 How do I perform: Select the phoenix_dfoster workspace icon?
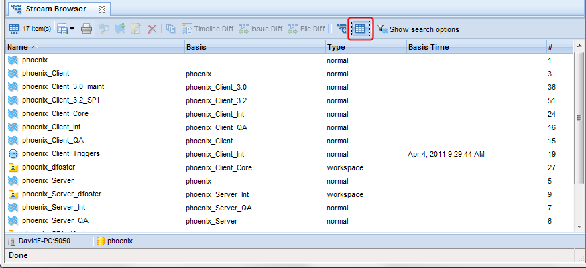(x=13, y=167)
